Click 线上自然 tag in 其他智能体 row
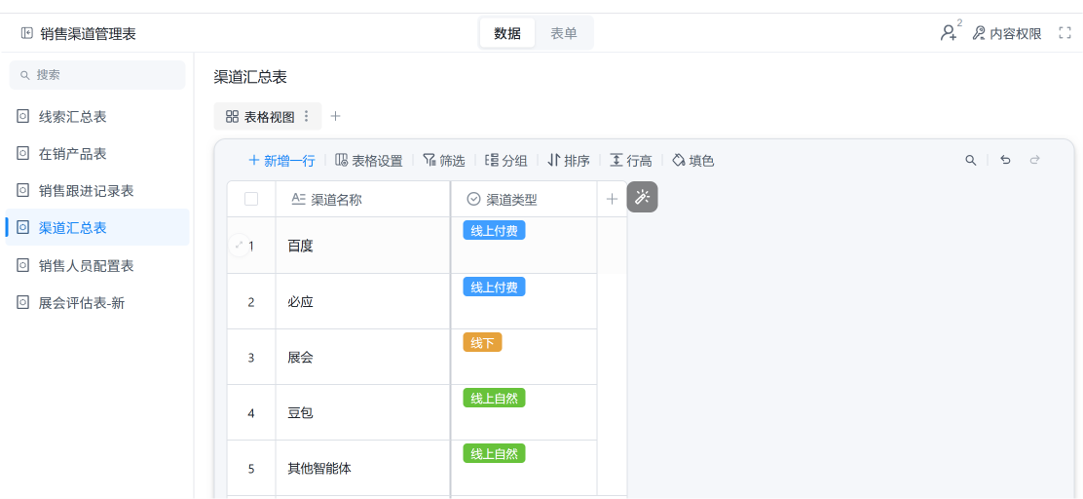The image size is (1083, 499). coord(494,453)
